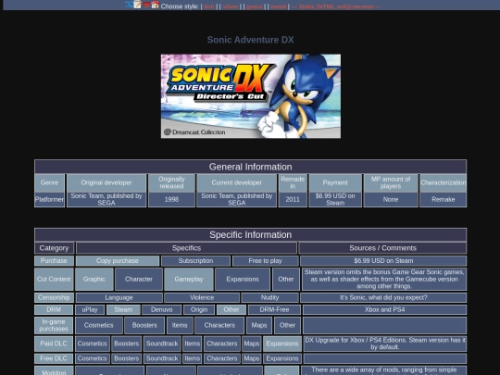Click the uPlay cell in DRM row

90,309
